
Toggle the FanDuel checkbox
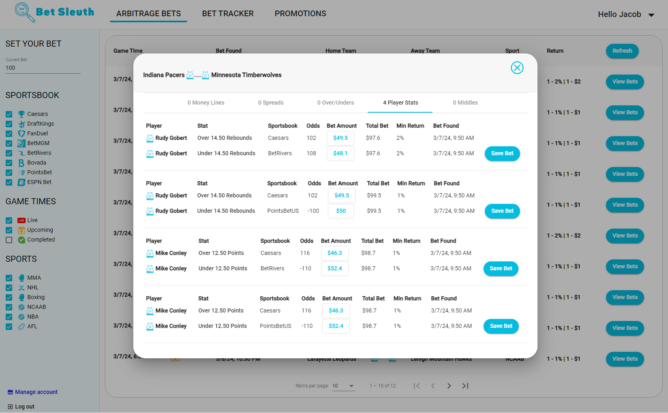pyautogui.click(x=9, y=134)
